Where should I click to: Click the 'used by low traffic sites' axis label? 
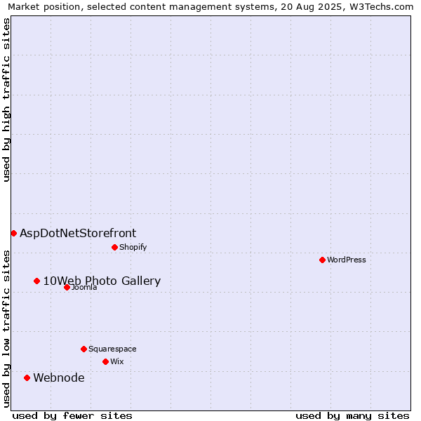[x=6, y=329]
